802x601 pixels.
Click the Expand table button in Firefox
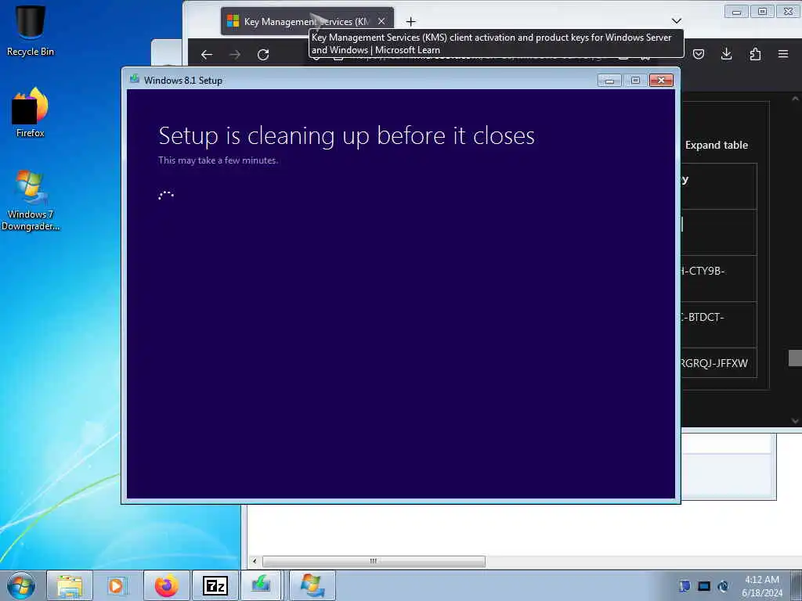pos(717,145)
